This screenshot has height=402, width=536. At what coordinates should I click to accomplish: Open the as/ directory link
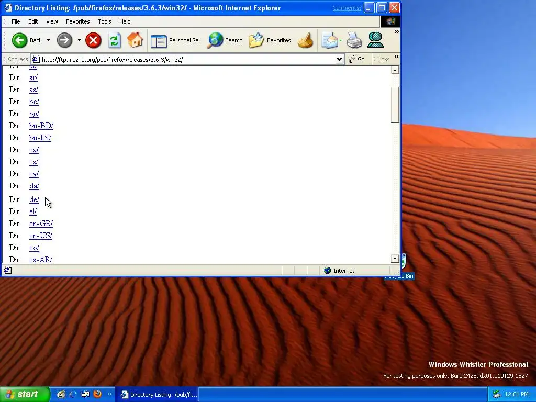click(34, 90)
